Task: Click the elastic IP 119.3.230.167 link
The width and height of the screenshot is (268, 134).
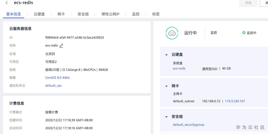Action: [235, 101]
